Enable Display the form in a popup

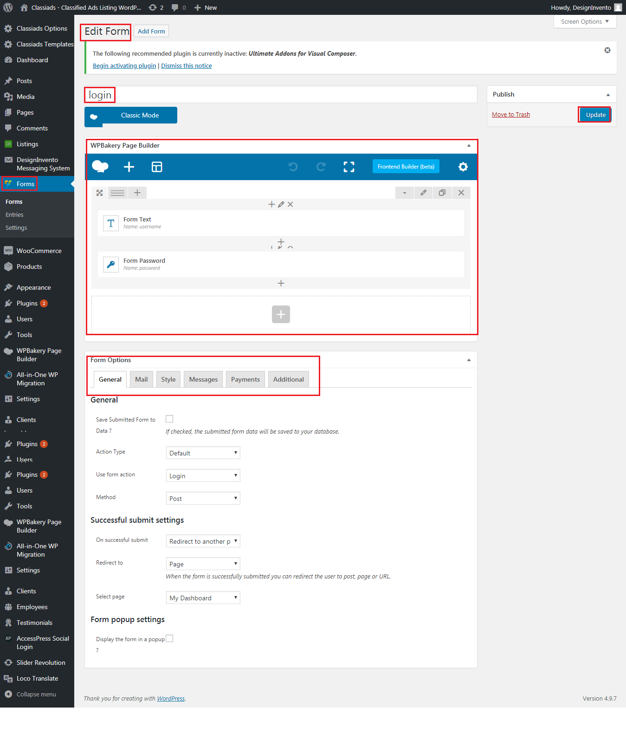(x=169, y=638)
